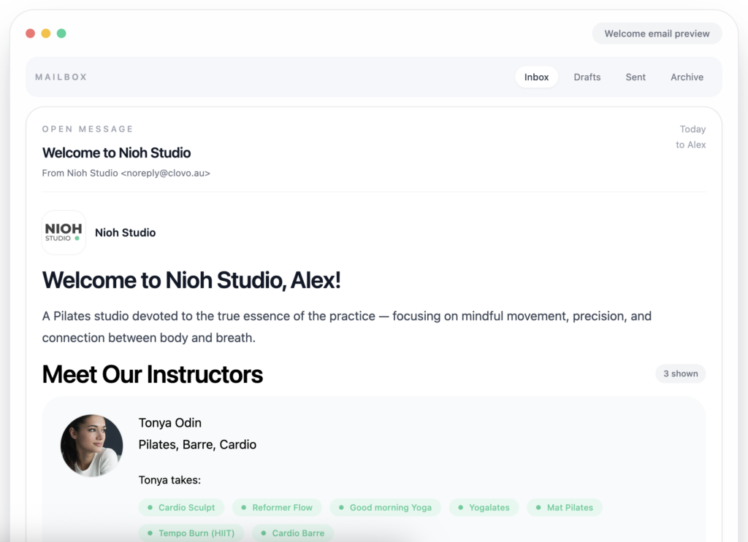Image resolution: width=748 pixels, height=542 pixels.
Task: Select the Cardio Sculpt class tag
Action: [x=181, y=508]
